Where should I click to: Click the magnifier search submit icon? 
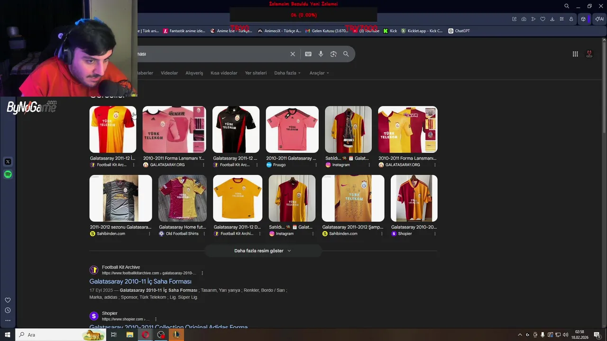point(346,54)
